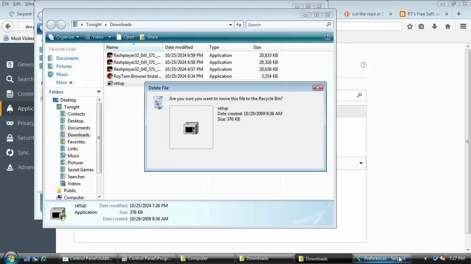The width and height of the screenshot is (471, 264).
Task: Click the search magnifier in the explorer search box
Action: pyautogui.click(x=329, y=25)
